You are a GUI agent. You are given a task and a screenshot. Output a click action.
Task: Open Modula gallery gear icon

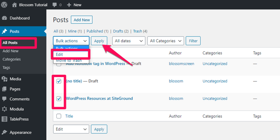5,109
